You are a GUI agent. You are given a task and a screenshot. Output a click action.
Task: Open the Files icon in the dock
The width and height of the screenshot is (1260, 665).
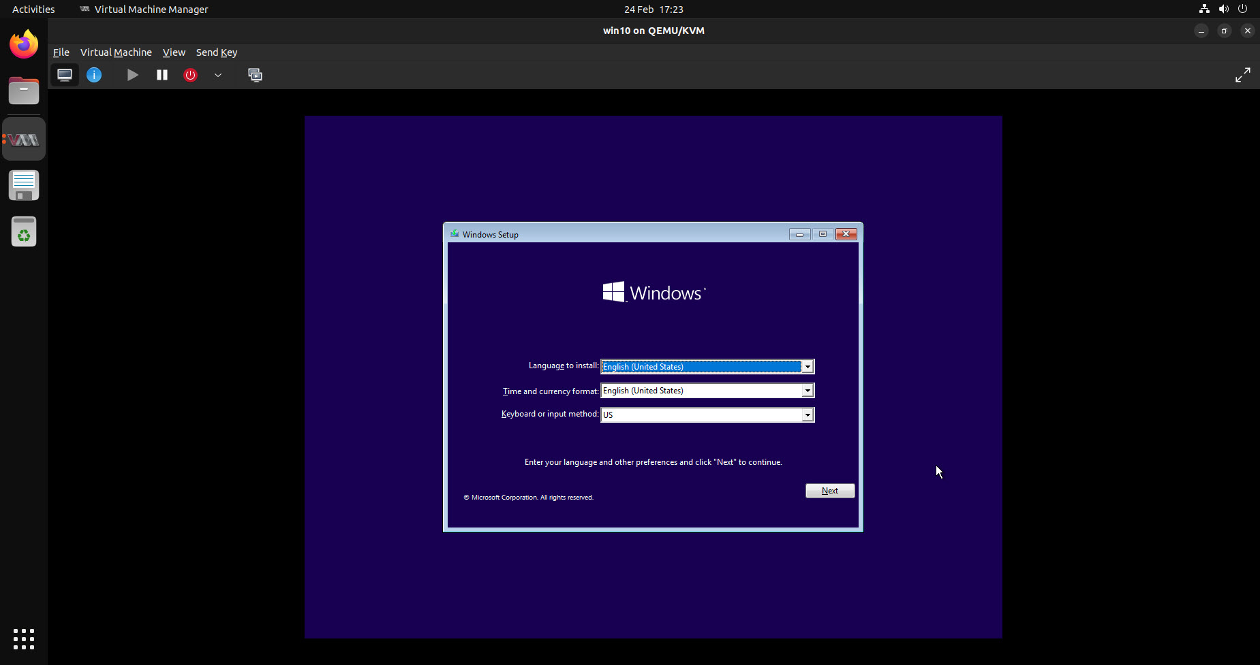pos(23,91)
